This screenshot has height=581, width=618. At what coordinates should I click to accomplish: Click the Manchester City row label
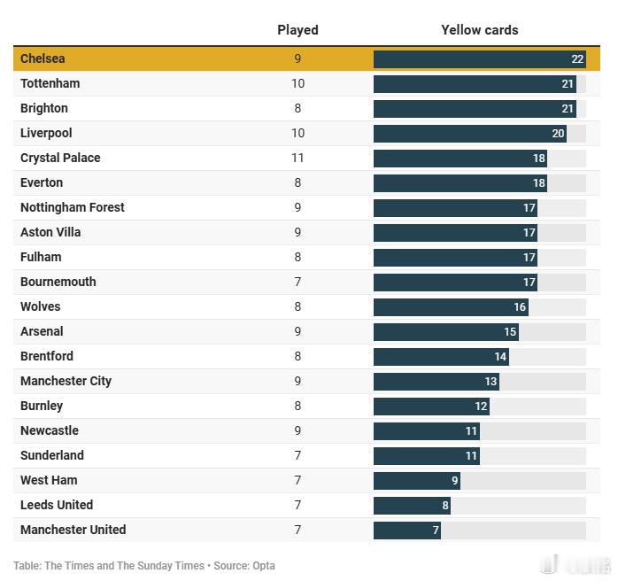[66, 381]
